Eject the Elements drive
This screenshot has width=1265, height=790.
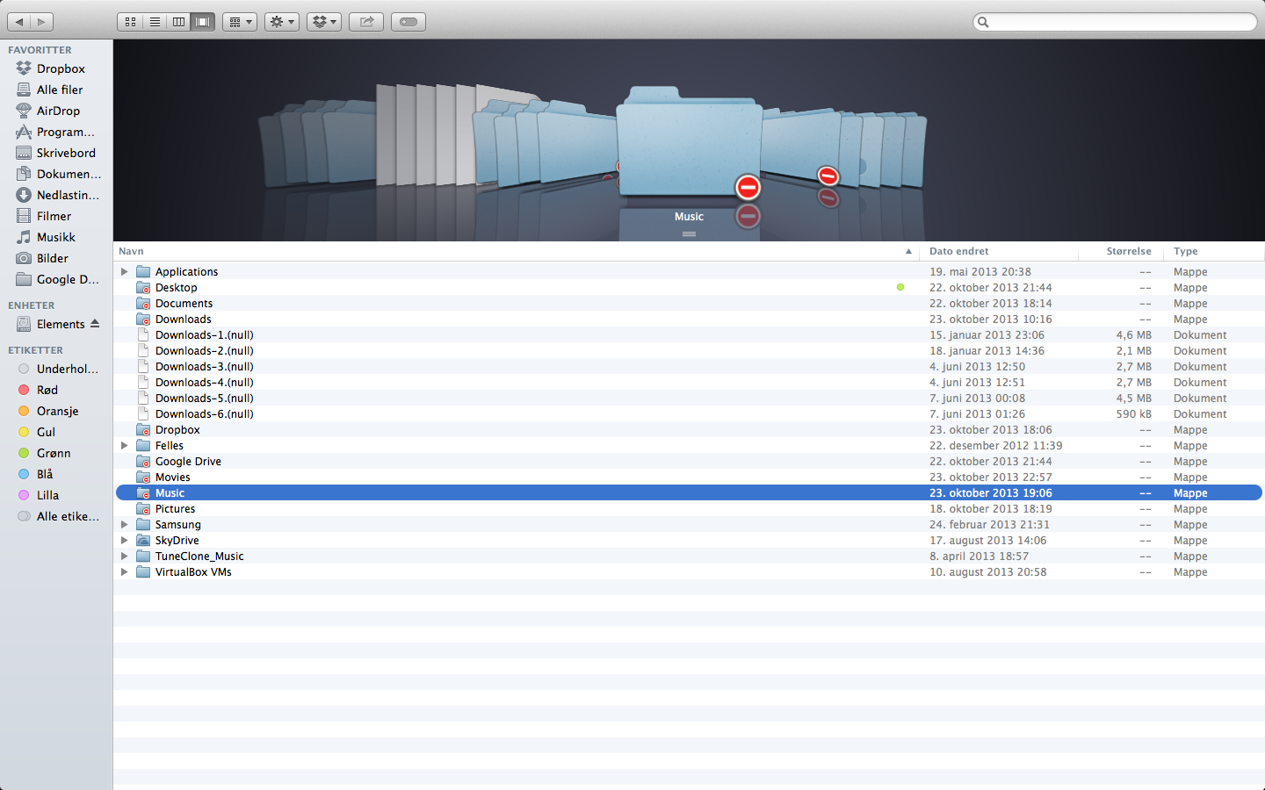point(95,324)
